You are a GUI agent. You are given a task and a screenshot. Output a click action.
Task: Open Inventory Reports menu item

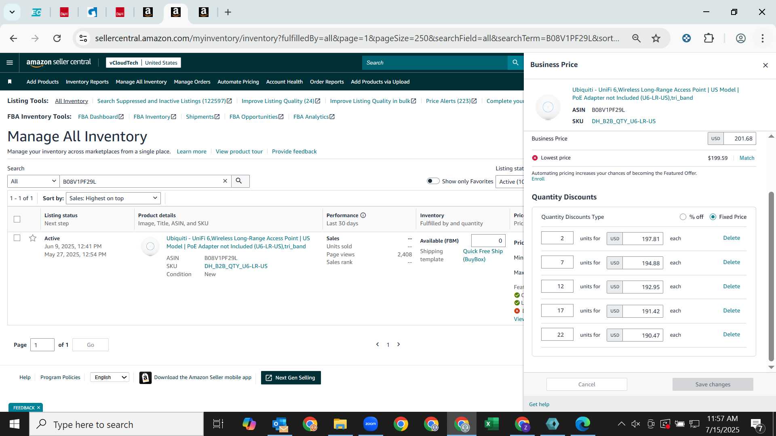tap(87, 82)
